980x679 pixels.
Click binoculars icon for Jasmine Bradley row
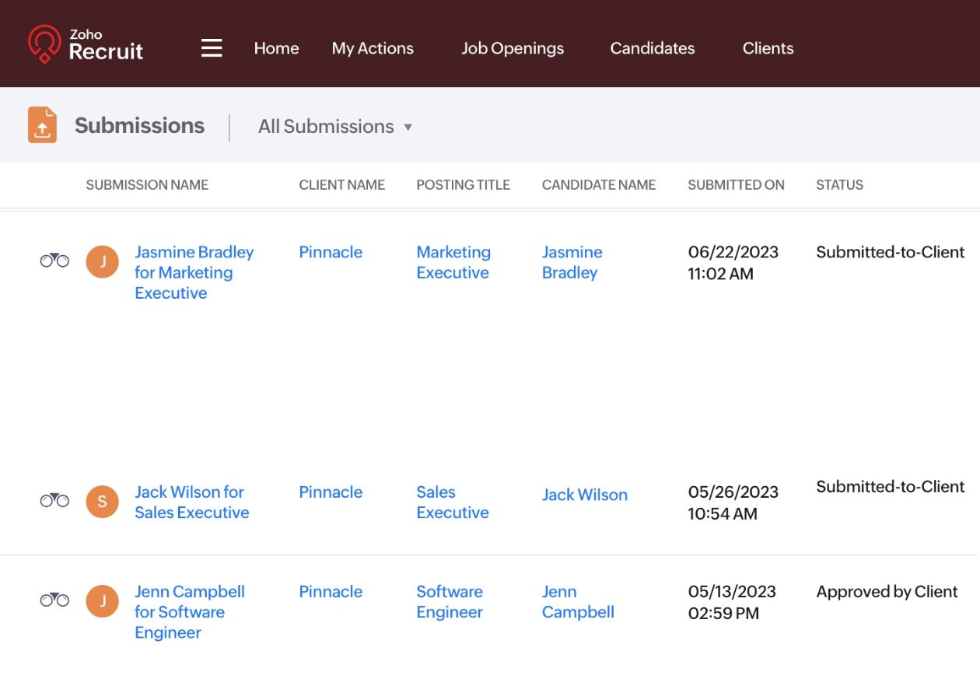coord(54,261)
